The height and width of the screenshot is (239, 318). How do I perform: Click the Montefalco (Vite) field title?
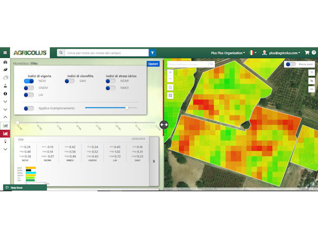click(x=25, y=63)
